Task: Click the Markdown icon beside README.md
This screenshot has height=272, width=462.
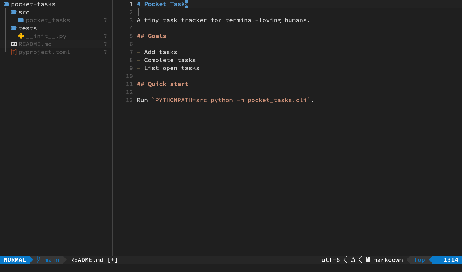Action: (14, 44)
